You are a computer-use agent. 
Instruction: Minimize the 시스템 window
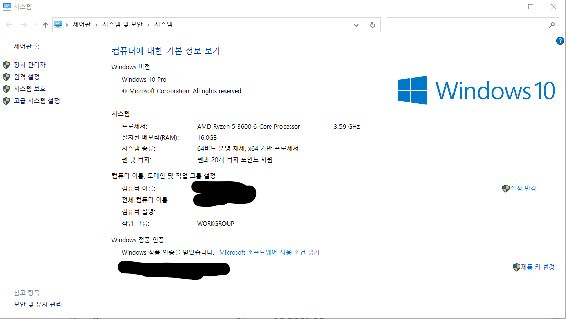click(508, 7)
